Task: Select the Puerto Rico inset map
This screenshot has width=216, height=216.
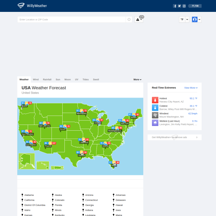Action: pyautogui.click(x=57, y=168)
